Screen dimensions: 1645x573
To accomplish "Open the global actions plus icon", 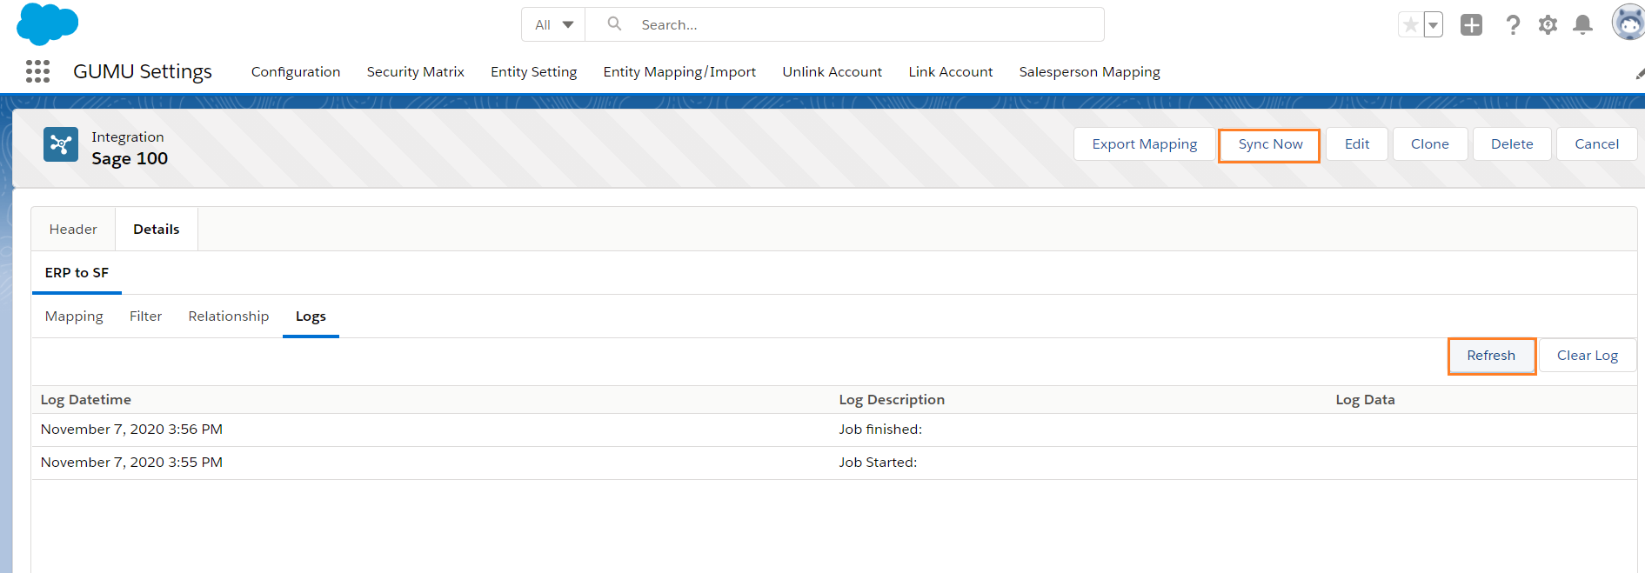I will 1471,24.
